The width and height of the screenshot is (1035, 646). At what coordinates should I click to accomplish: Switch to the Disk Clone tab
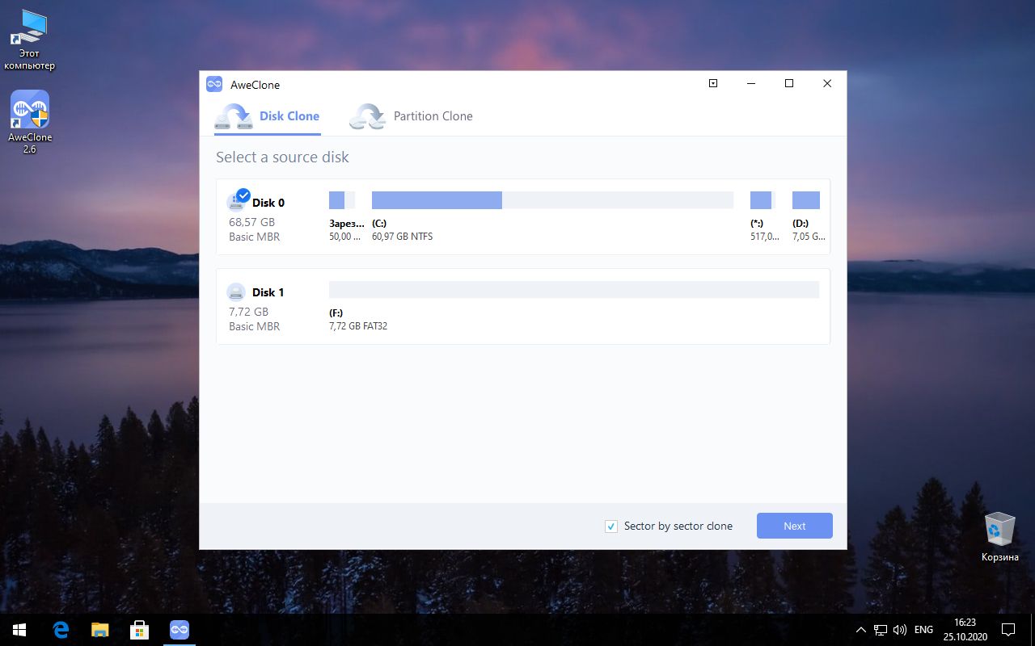click(267, 116)
